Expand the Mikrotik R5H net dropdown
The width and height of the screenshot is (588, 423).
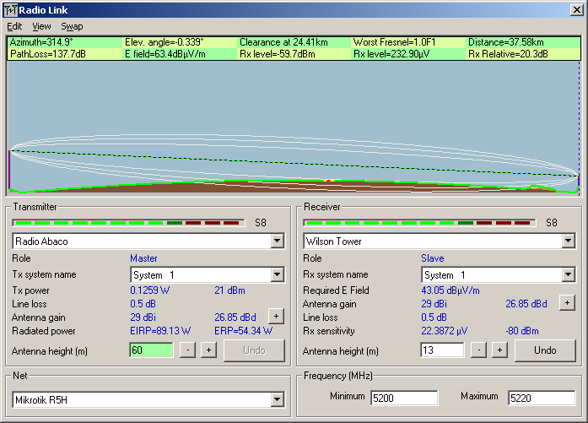click(x=277, y=399)
